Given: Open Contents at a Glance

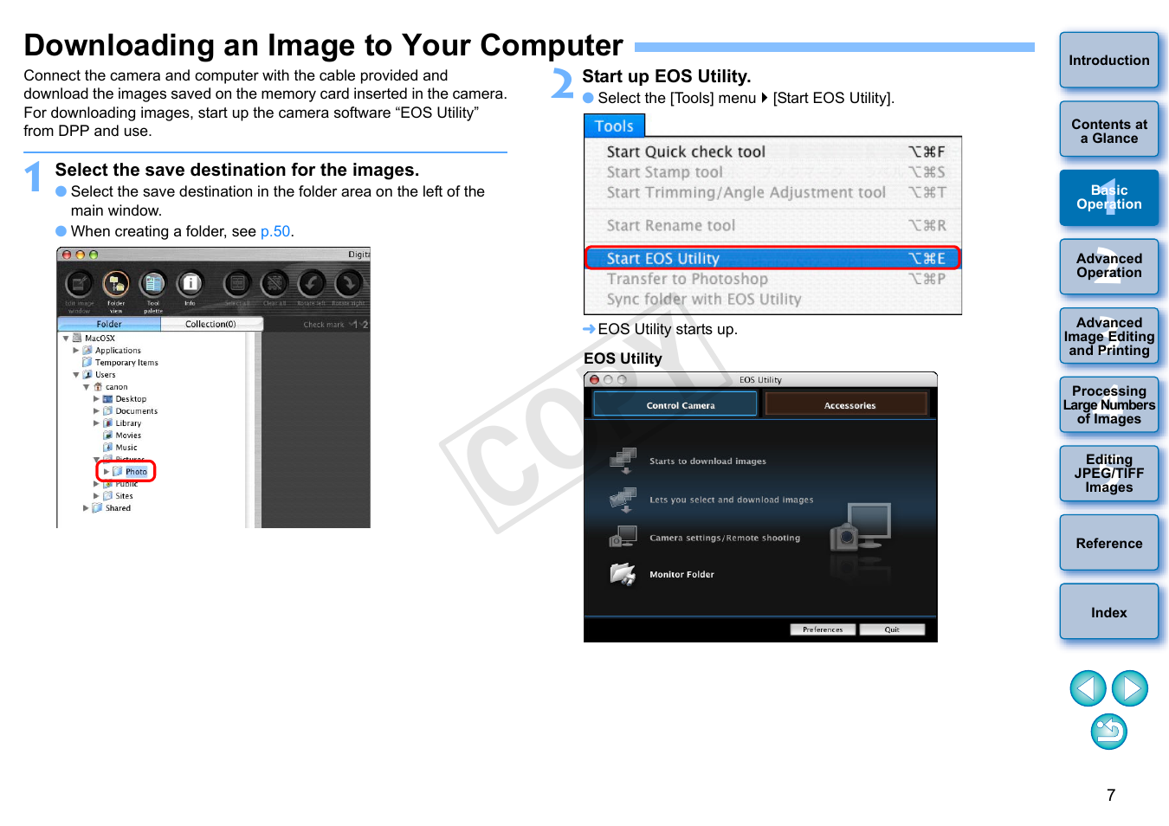Looking at the screenshot, I should pyautogui.click(x=1109, y=130).
